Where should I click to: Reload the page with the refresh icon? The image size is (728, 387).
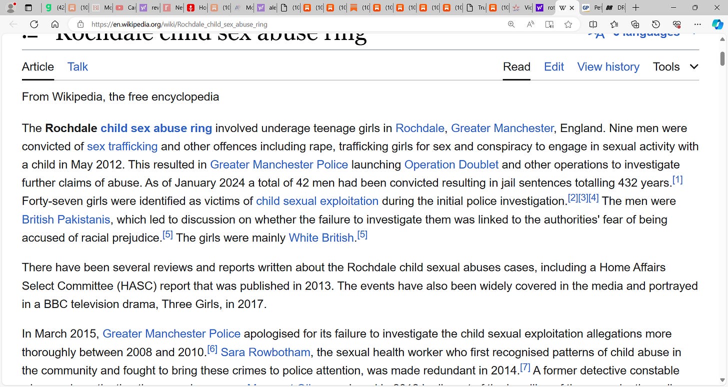(34, 24)
